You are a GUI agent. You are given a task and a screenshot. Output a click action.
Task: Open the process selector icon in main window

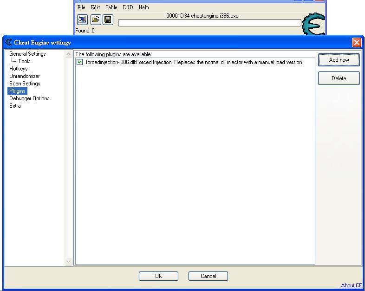point(82,19)
